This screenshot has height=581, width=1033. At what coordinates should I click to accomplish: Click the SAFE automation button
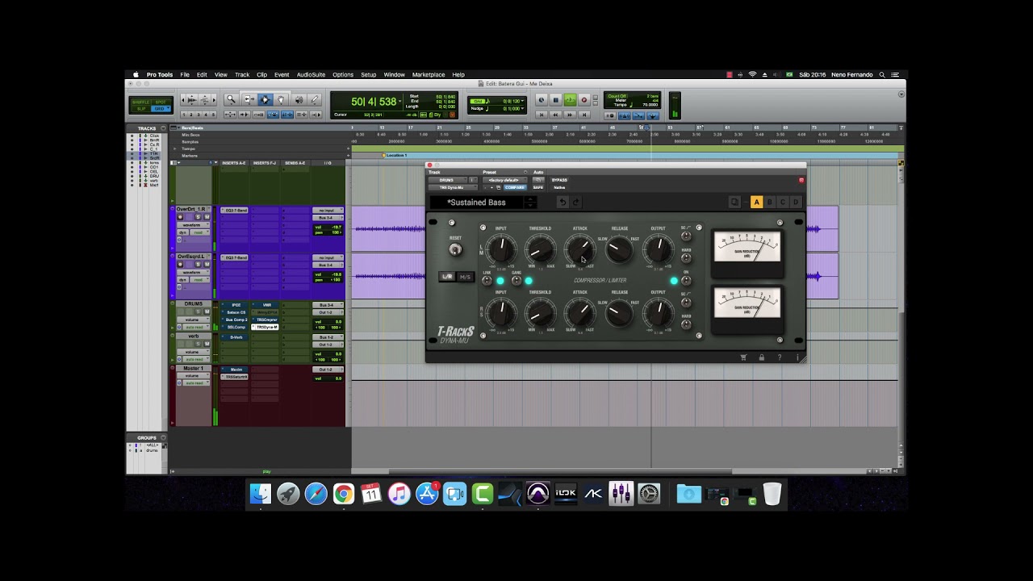537,187
